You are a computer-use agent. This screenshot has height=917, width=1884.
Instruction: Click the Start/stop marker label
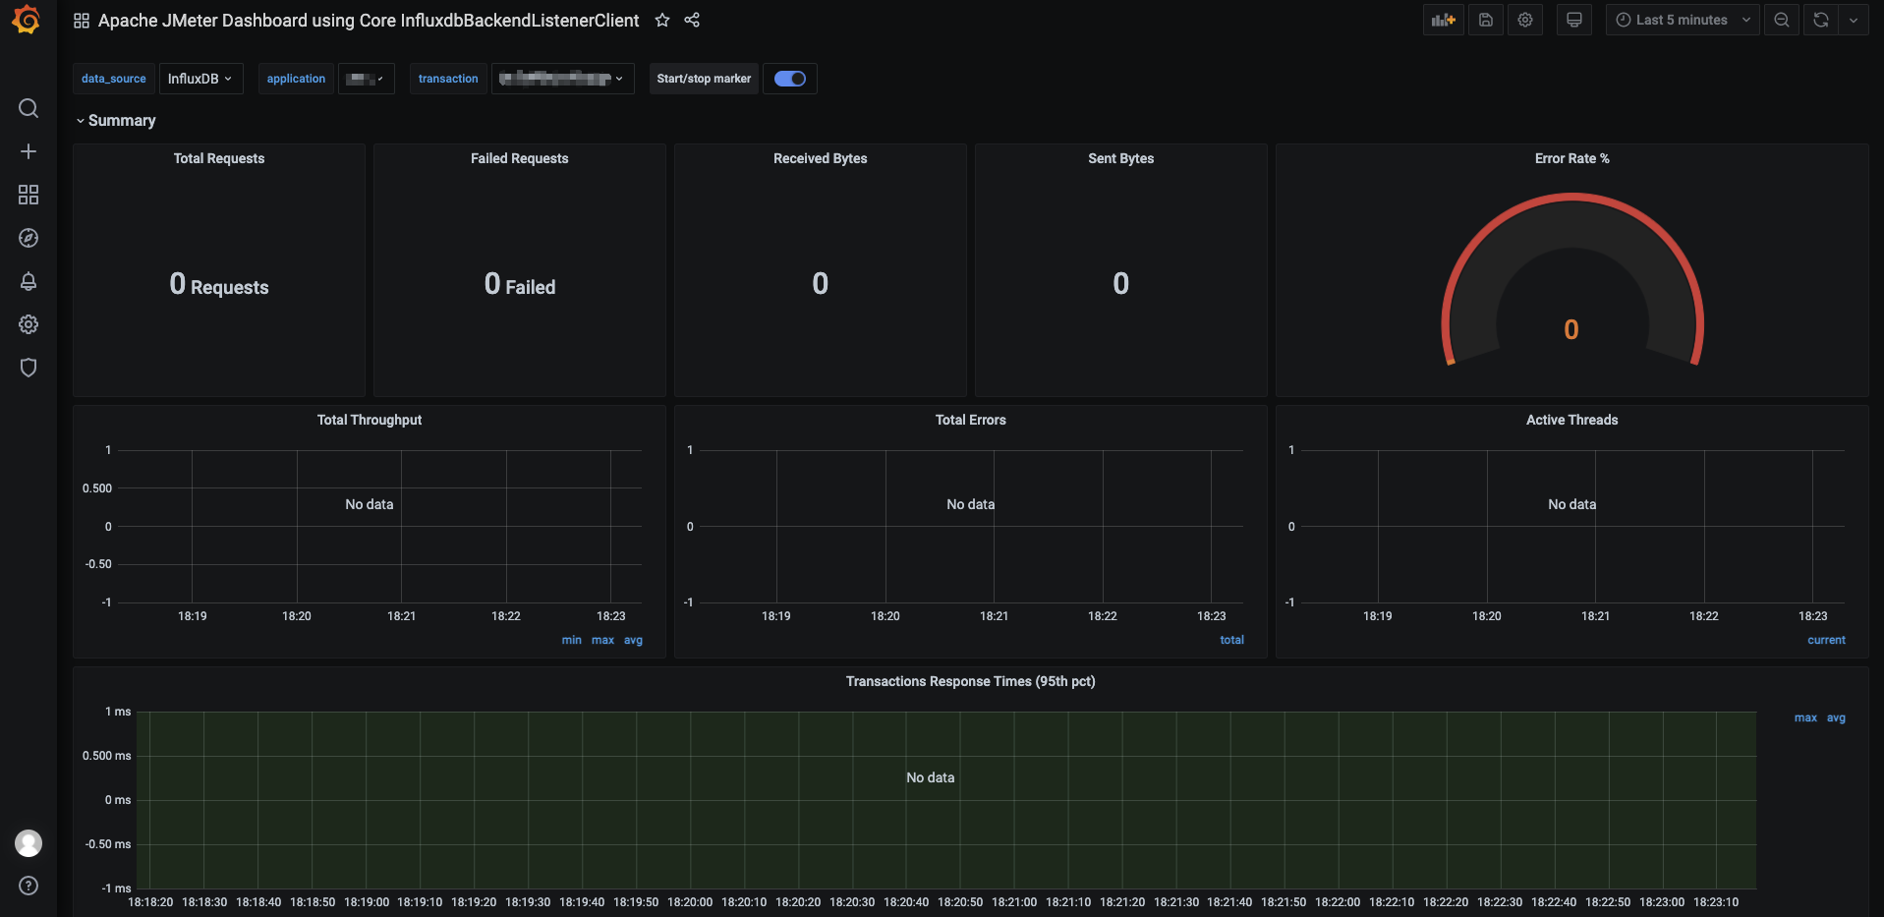tap(704, 79)
